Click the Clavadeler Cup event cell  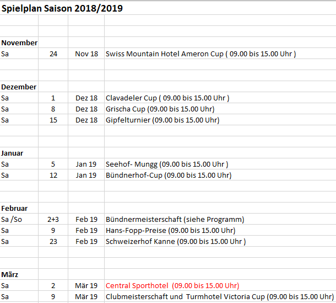167,98
